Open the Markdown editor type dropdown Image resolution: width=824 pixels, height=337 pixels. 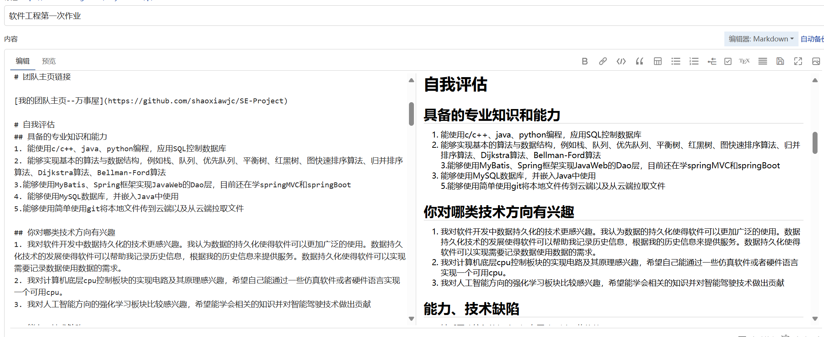click(761, 39)
